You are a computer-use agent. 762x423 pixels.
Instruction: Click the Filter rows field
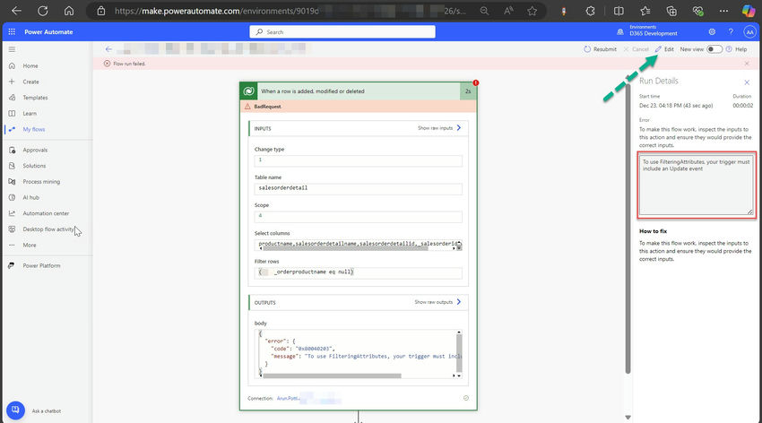point(359,273)
